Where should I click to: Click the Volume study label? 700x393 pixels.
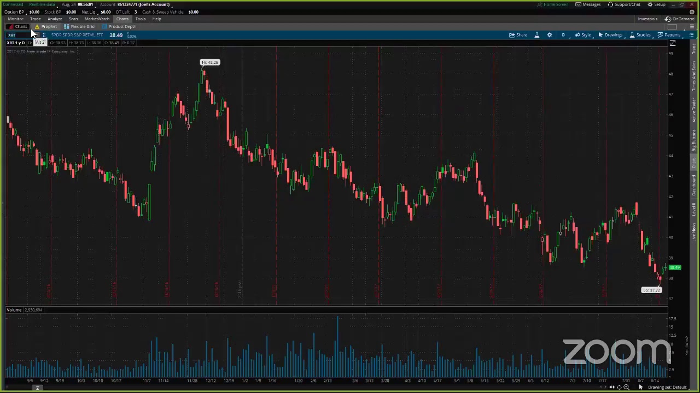[x=14, y=310]
